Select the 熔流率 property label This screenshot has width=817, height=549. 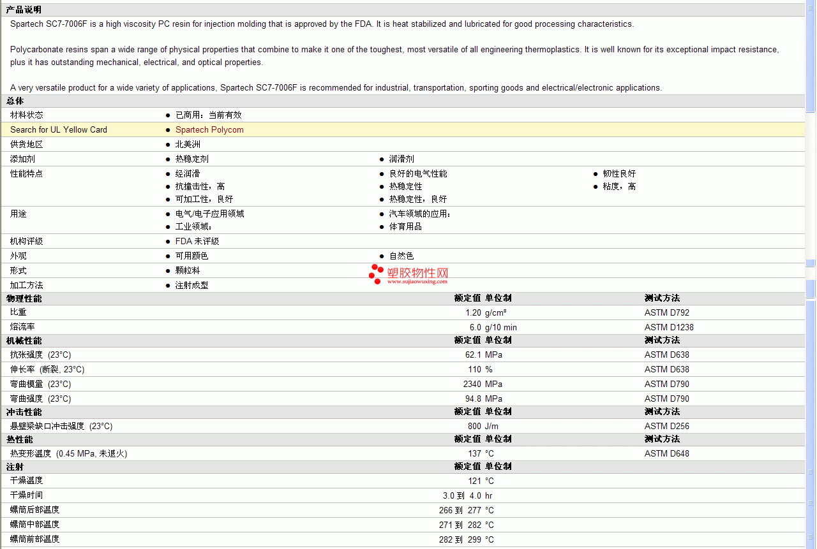click(x=22, y=327)
